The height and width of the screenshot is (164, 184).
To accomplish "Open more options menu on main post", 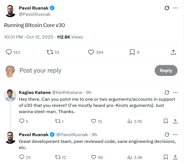I will [x=175, y=8].
